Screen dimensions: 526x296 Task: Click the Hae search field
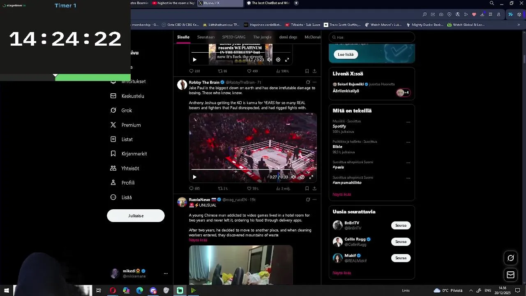(372, 37)
